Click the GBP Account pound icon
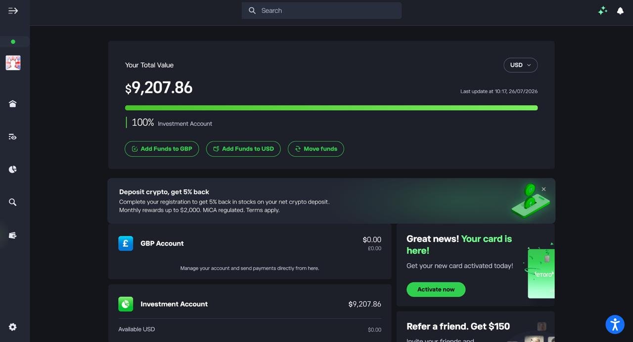This screenshot has height=342, width=633. pos(126,243)
